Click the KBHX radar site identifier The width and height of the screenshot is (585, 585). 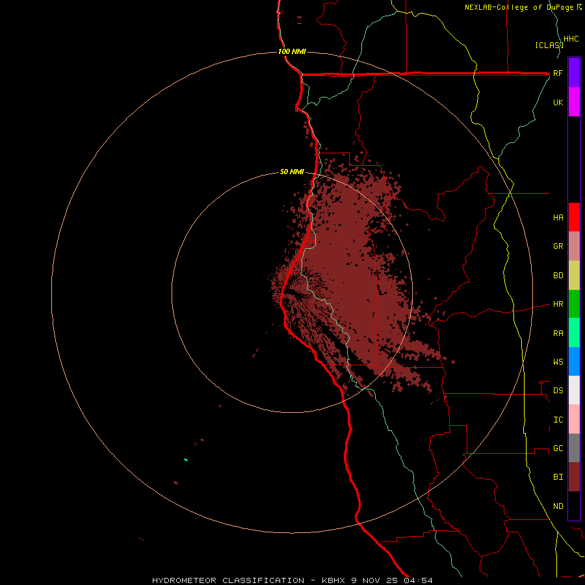click(333, 580)
